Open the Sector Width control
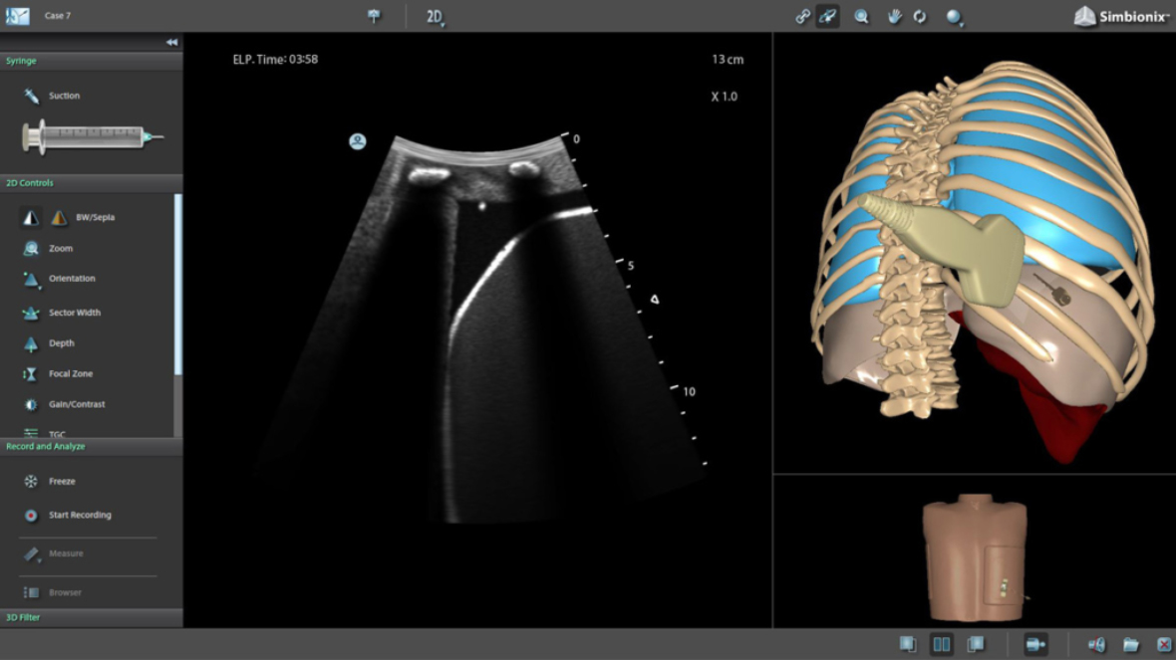The height and width of the screenshot is (660, 1176). [32, 313]
